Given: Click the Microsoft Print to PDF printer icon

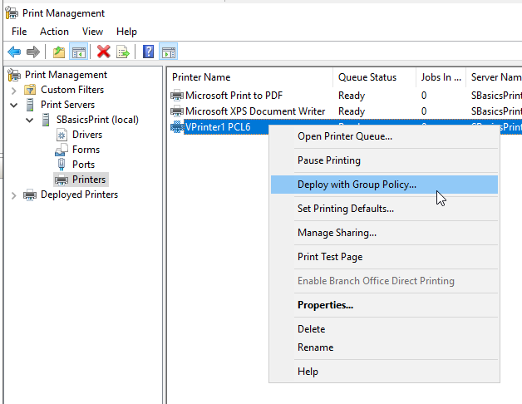Looking at the screenshot, I should click(177, 96).
